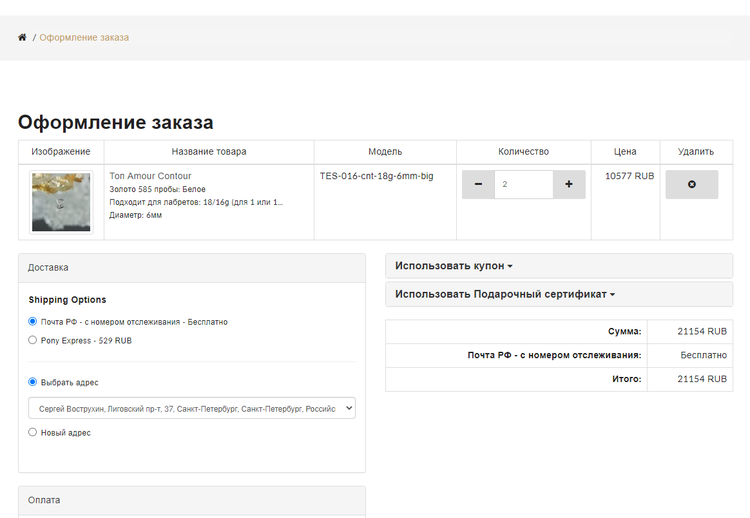The width and height of the screenshot is (750, 518).
Task: Click the Количество column header
Action: coord(523,151)
